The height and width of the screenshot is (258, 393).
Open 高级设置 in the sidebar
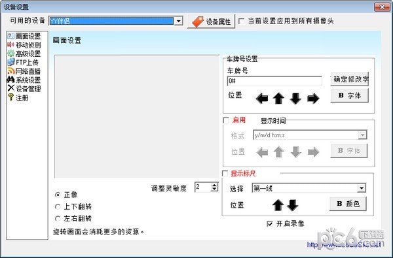coord(28,54)
